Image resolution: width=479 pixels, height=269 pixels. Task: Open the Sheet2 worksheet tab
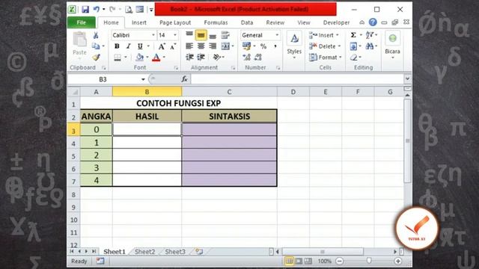coord(144,252)
